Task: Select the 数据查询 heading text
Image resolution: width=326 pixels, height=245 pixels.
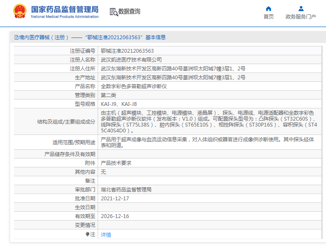Action: [129, 12]
